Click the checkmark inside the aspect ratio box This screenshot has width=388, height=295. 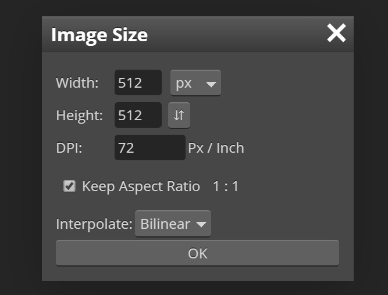(x=70, y=186)
